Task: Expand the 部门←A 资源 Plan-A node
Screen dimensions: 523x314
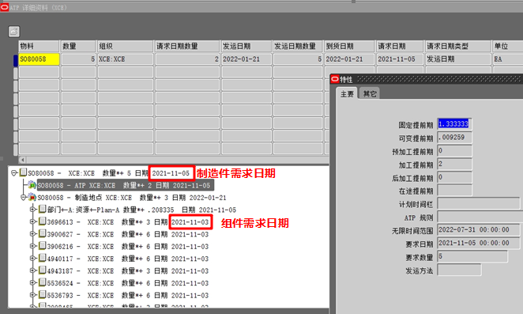Action: (32, 210)
